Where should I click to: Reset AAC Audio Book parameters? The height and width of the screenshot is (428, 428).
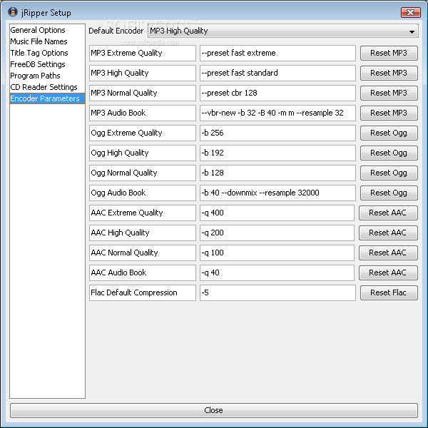click(388, 272)
